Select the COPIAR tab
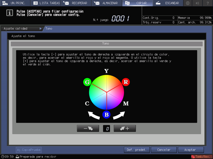Image resolution: width=213 pixels, height=159 pixels. click(138, 3)
